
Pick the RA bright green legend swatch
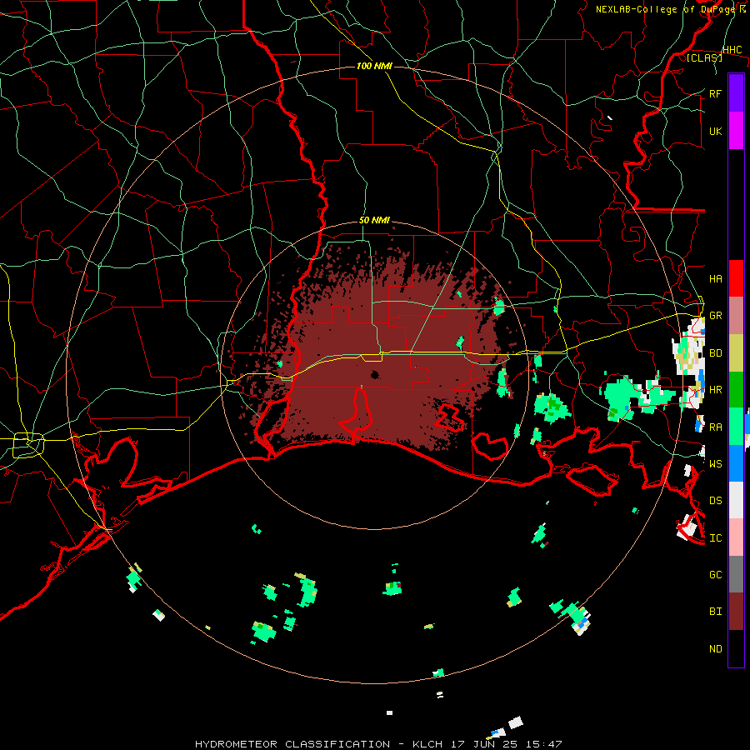point(736,427)
